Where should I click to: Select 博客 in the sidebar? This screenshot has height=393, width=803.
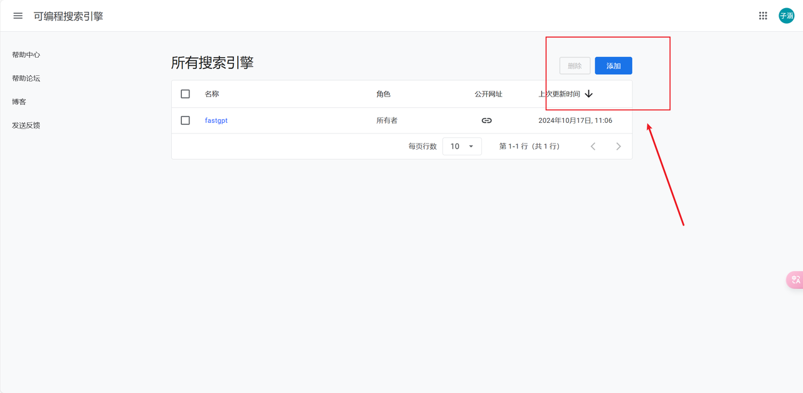(x=19, y=102)
